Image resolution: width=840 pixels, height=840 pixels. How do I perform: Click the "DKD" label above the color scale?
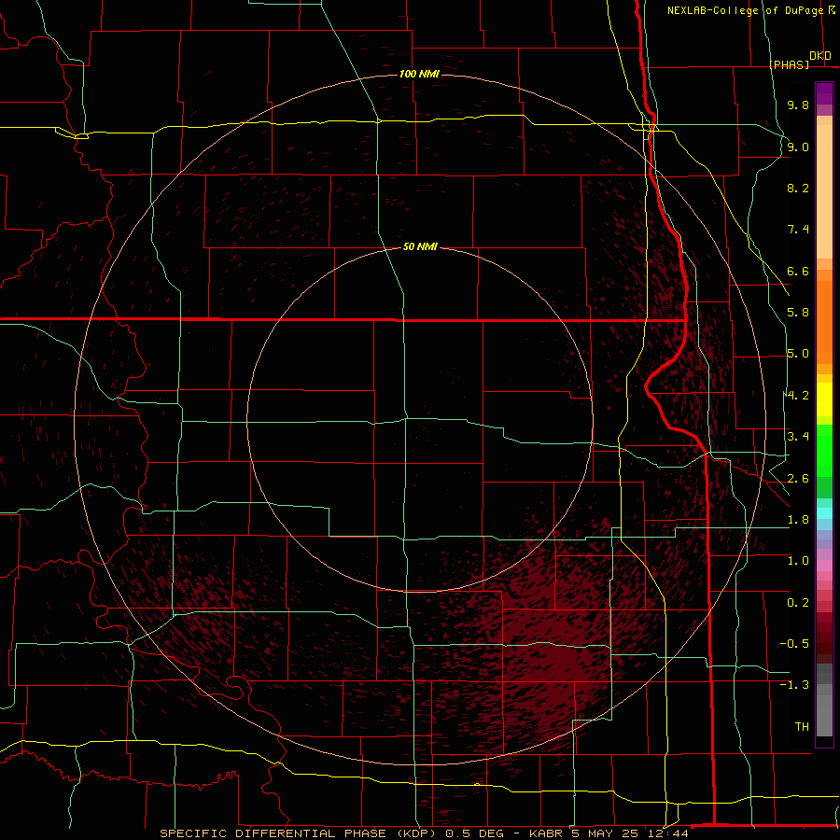click(x=820, y=56)
